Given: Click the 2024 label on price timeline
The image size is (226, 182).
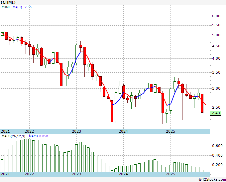Looking at the screenshot, I should tap(123, 131).
